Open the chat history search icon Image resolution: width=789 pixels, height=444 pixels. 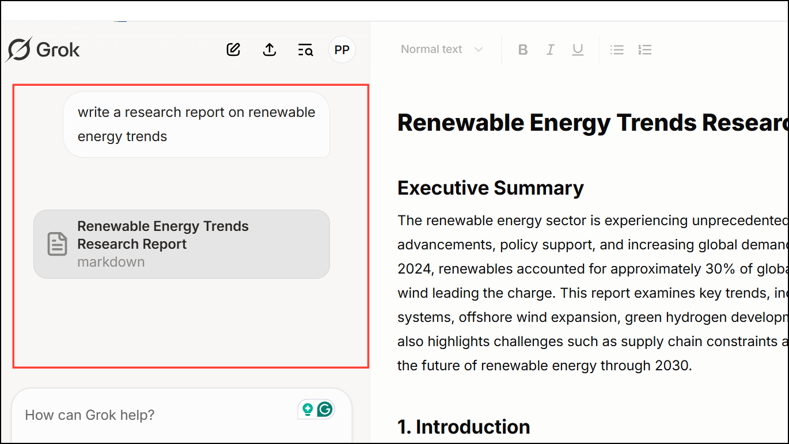tap(305, 50)
